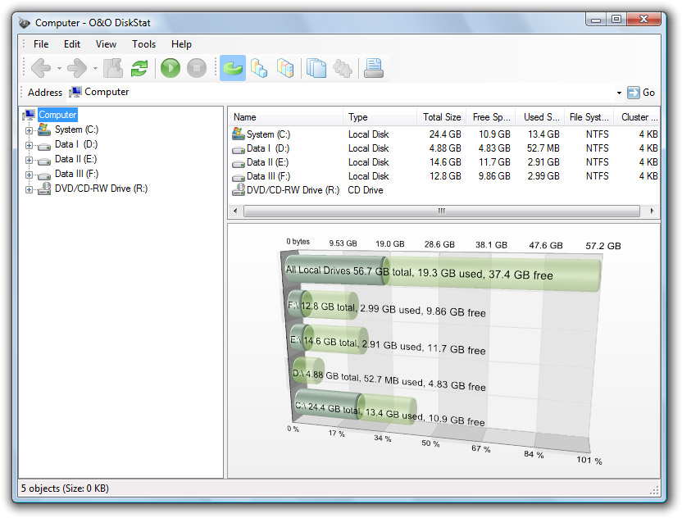Click the copy pages icon in toolbar
The height and width of the screenshot is (518, 682).
coord(316,68)
